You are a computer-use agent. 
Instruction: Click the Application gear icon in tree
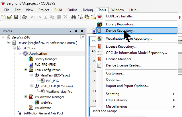(25, 53)
